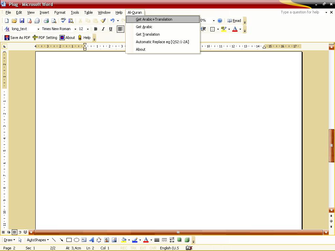Click the Read button on the toolbar
The image size is (335, 251).
coord(235,20)
